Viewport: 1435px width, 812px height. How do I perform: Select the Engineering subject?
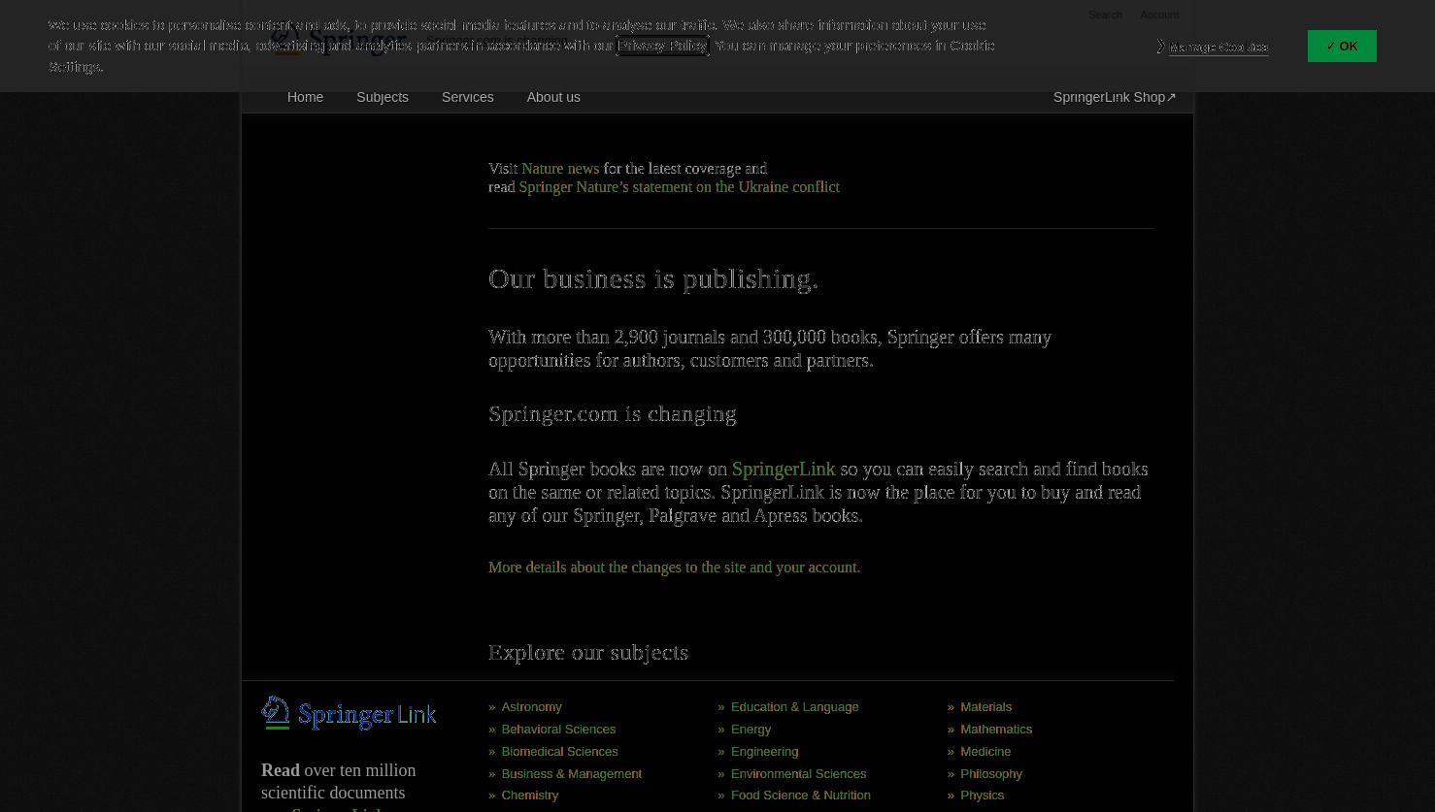764,752
